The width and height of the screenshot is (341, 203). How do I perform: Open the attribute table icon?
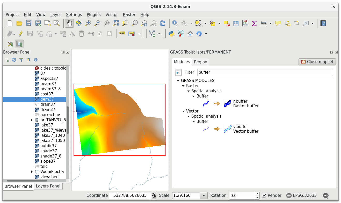pyautogui.click(x=236, y=23)
